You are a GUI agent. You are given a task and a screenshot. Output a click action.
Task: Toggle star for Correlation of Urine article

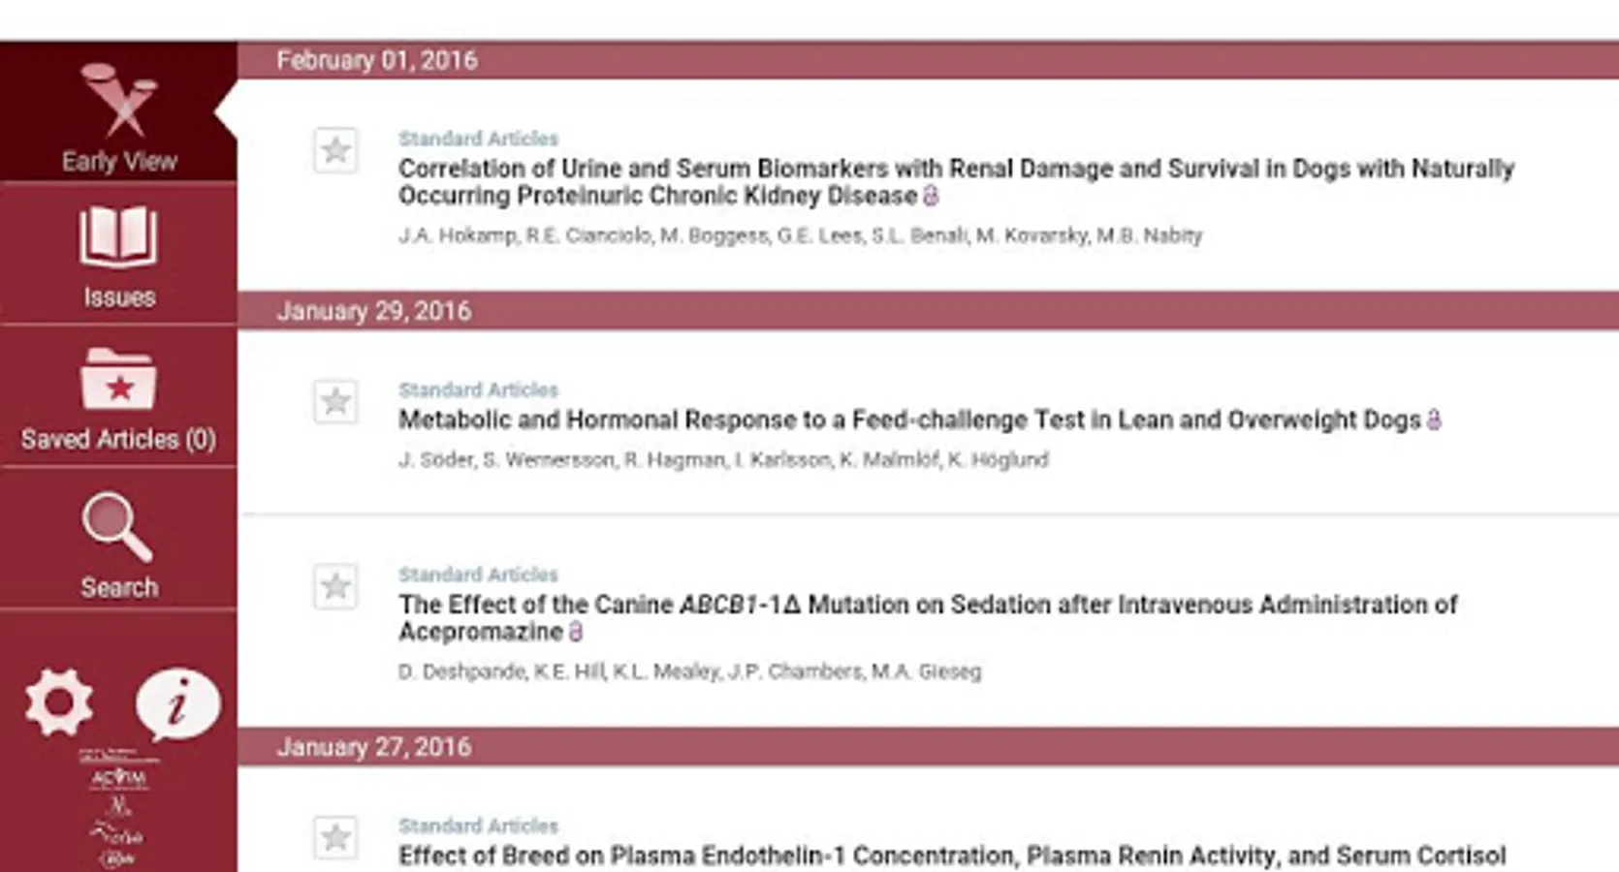[335, 150]
